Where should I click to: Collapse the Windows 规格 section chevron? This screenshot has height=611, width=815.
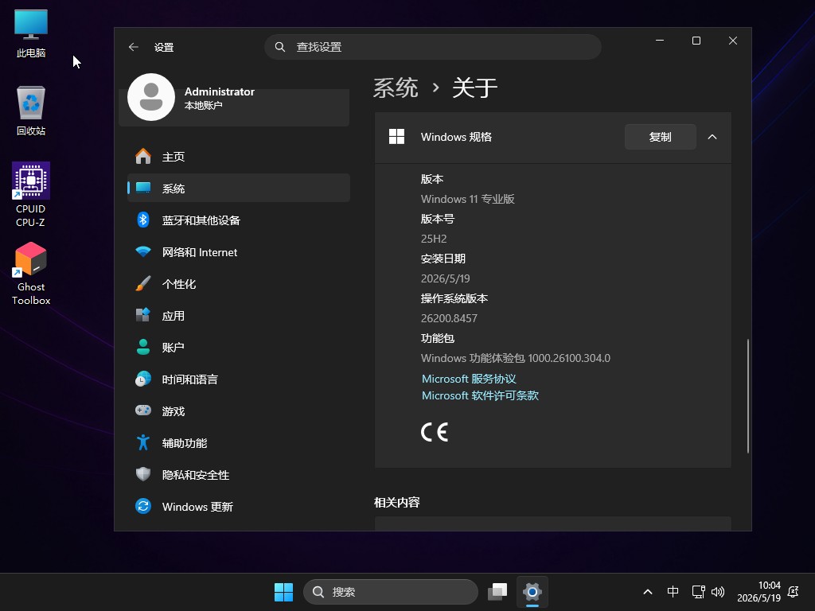712,137
